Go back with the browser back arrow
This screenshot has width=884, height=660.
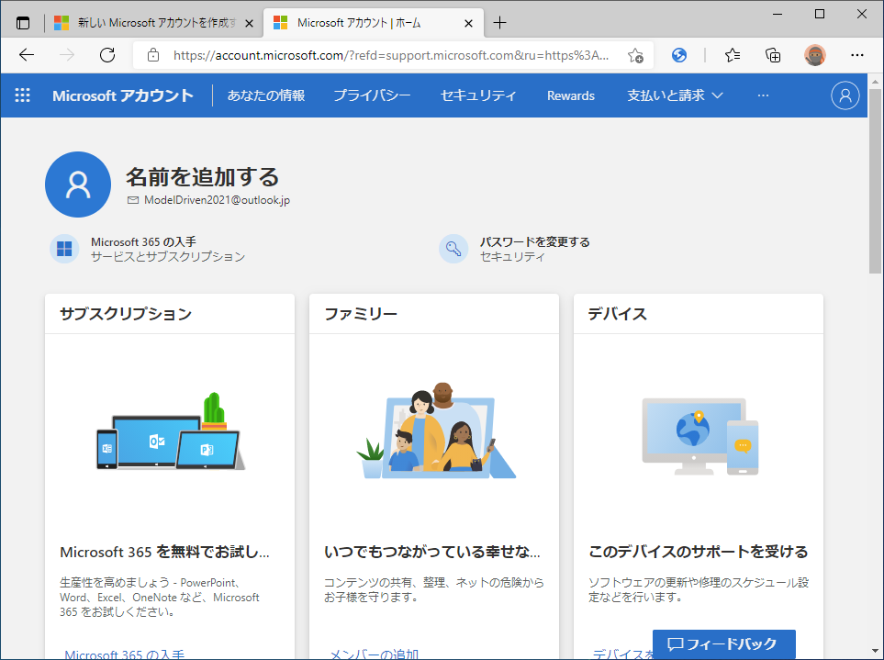(27, 55)
